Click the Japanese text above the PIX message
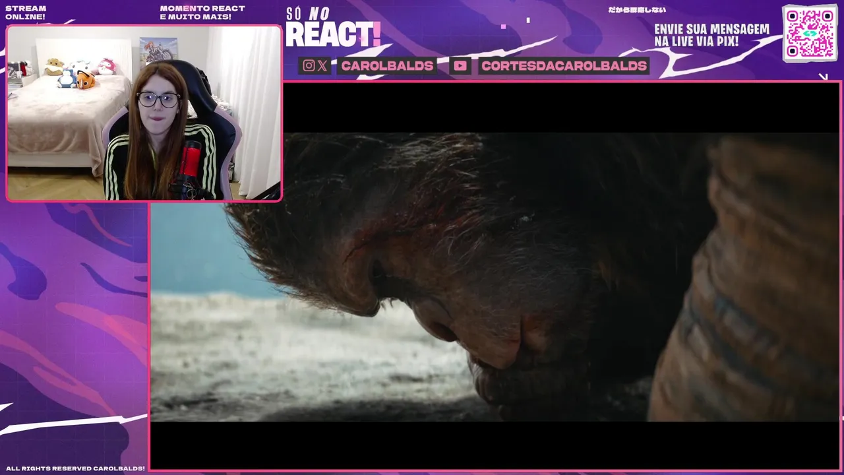 pos(636,10)
